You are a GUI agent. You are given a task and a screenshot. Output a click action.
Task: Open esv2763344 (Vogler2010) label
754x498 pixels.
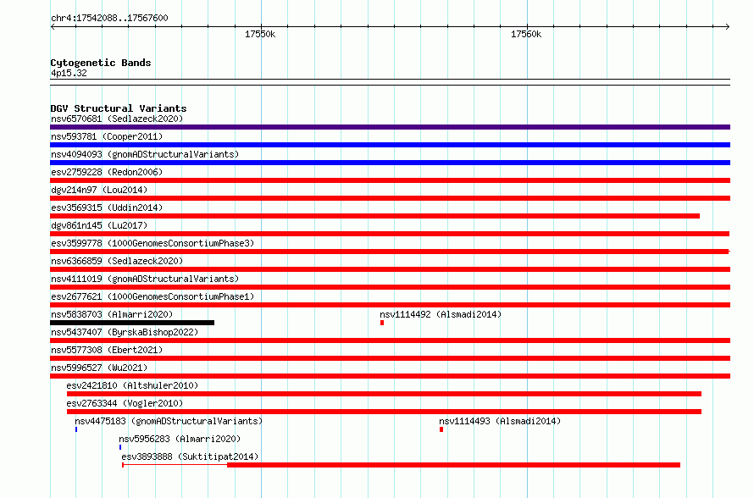pyautogui.click(x=125, y=403)
